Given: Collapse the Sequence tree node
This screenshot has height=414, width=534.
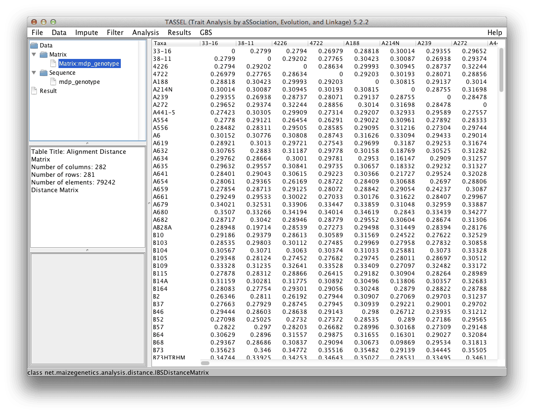Looking at the screenshot, I should [34, 73].
